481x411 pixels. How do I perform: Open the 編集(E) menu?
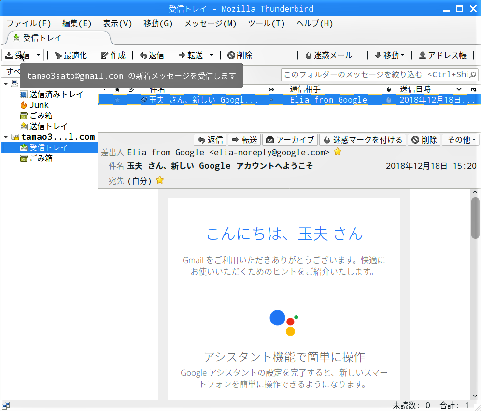(77, 24)
